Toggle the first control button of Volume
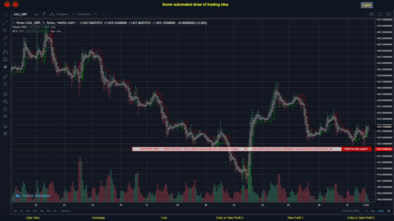Viewport: 394px width, 221px height. [x=32, y=27]
